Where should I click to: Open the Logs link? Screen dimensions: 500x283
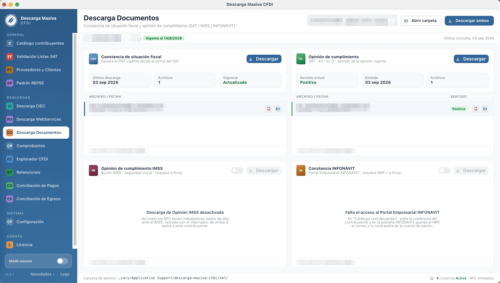pos(65,274)
